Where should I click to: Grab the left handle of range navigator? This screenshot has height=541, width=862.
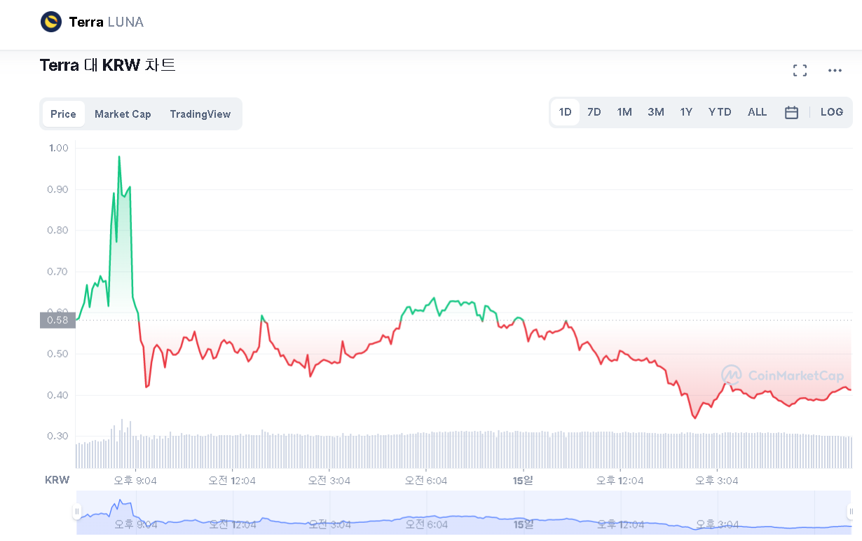(x=77, y=512)
